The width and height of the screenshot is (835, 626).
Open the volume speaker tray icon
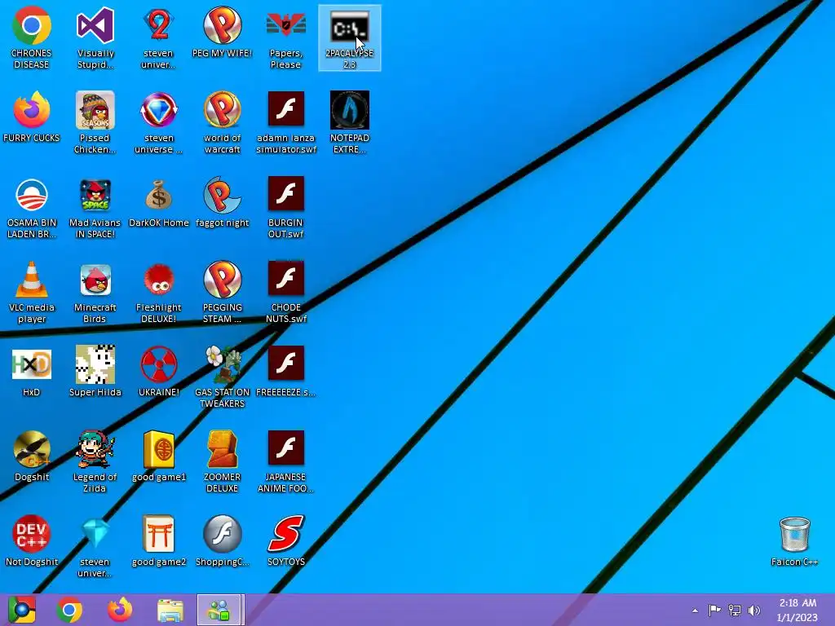(754, 610)
